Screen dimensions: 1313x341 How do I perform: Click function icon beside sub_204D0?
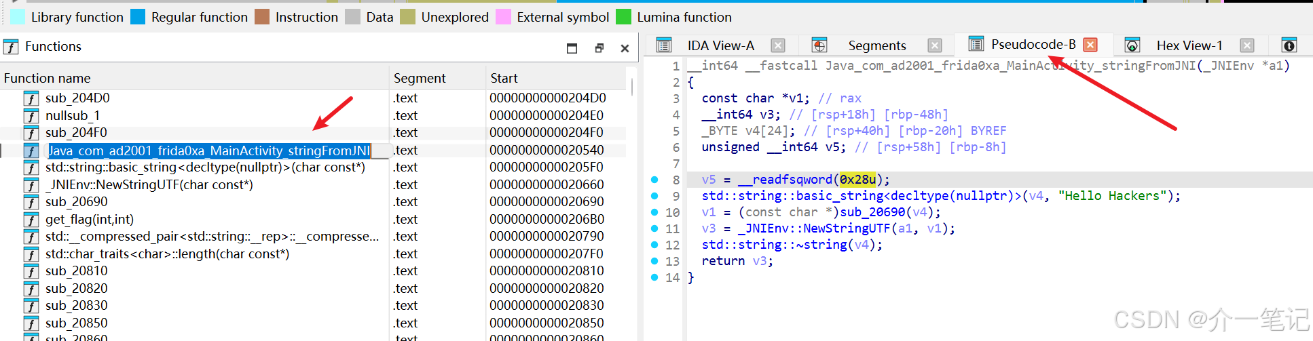point(31,98)
